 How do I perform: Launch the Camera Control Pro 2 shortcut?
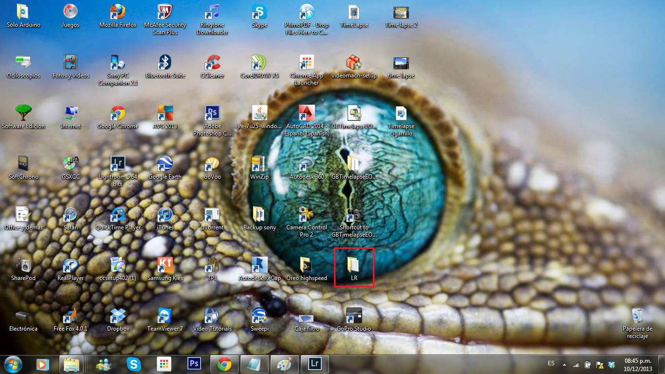tap(307, 222)
